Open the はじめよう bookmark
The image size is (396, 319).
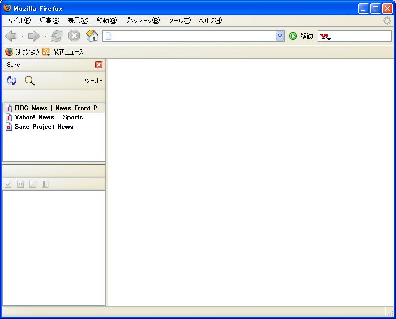(x=22, y=52)
